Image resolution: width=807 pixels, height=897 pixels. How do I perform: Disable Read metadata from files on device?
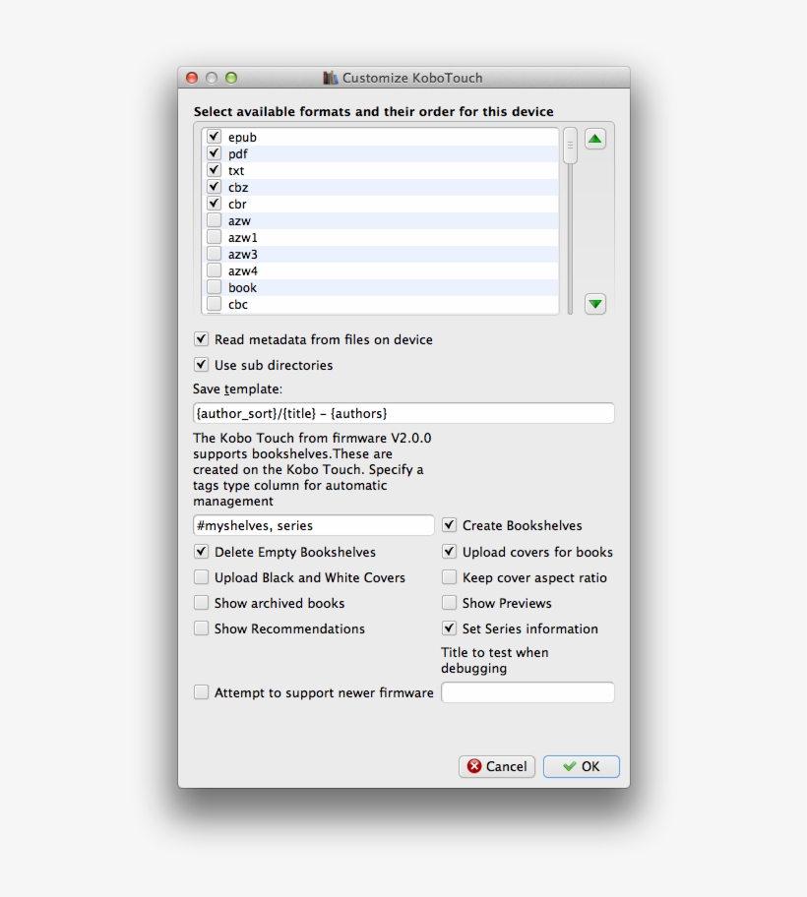202,339
